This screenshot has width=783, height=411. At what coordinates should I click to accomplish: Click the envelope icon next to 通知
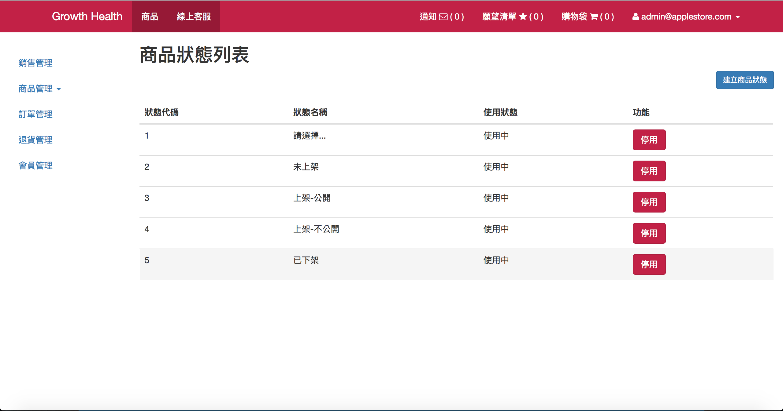443,17
